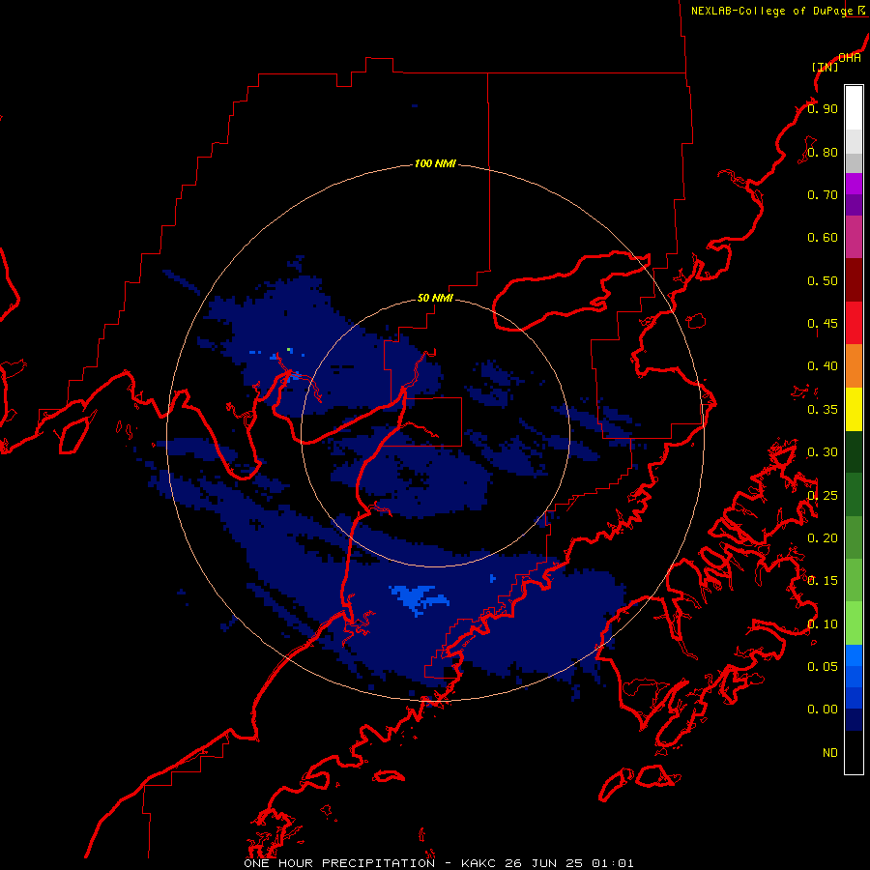Click the 100 NMI range ring label

[x=435, y=163]
